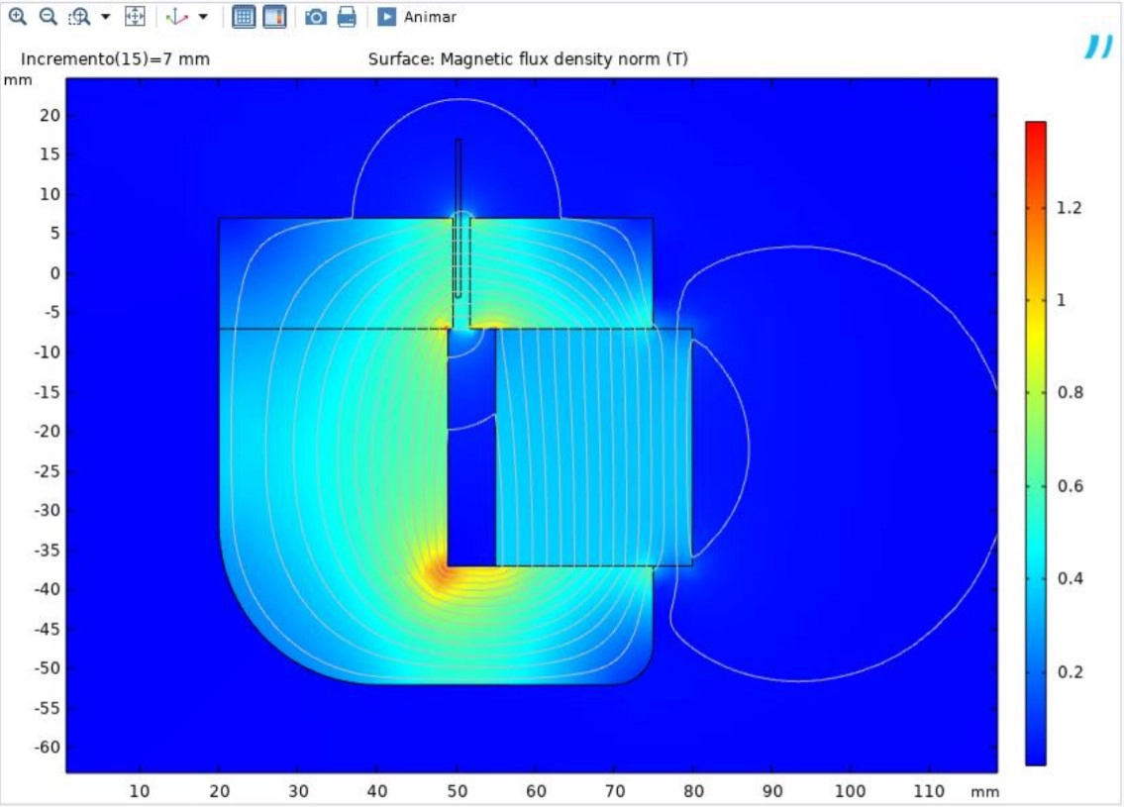Click the 1.2 tick label on the color legend

[x=1069, y=208]
